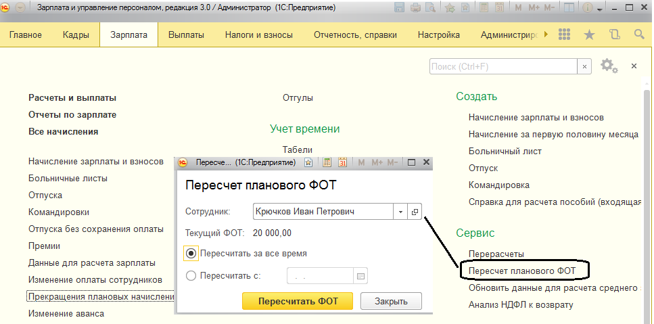Open the Главное section
The image size is (654, 324).
(26, 35)
